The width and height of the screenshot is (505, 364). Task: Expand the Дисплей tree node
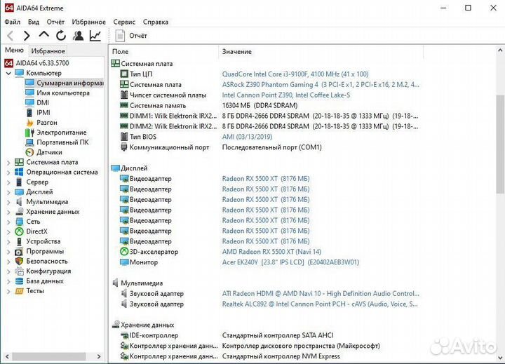pyautogui.click(x=8, y=192)
